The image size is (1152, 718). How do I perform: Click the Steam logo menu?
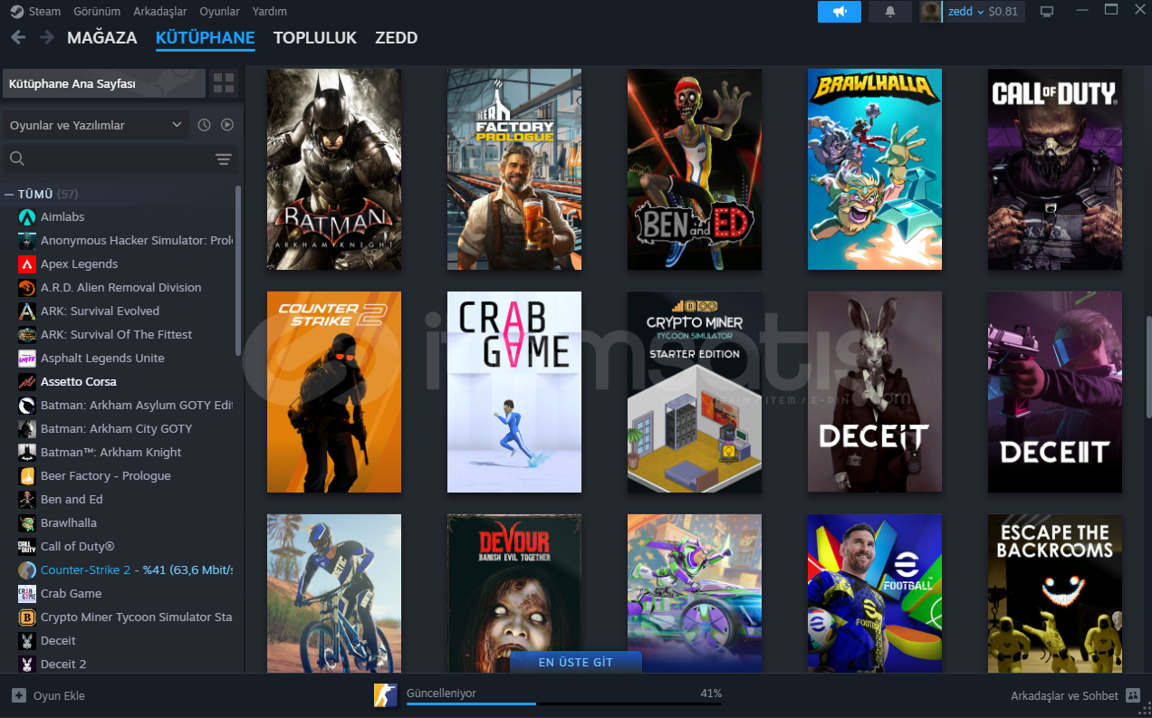point(17,12)
